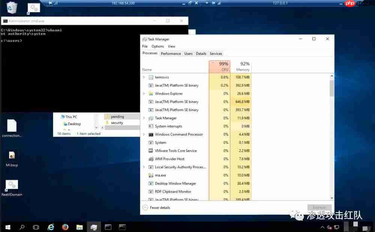The image size is (375, 232).
Task: Click termsvcs process icon in Task Manager
Action: click(151, 77)
